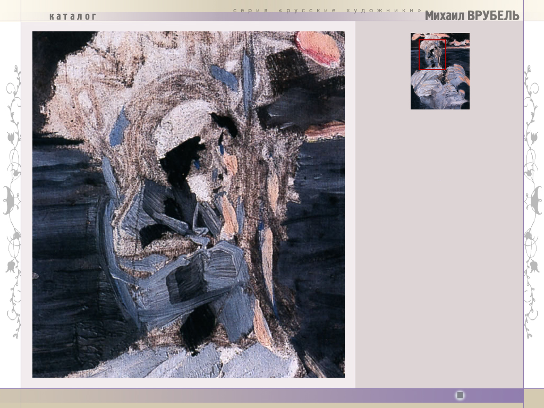
Task: Click the bottom edge of the preview thumbnail
Action: 440,108
